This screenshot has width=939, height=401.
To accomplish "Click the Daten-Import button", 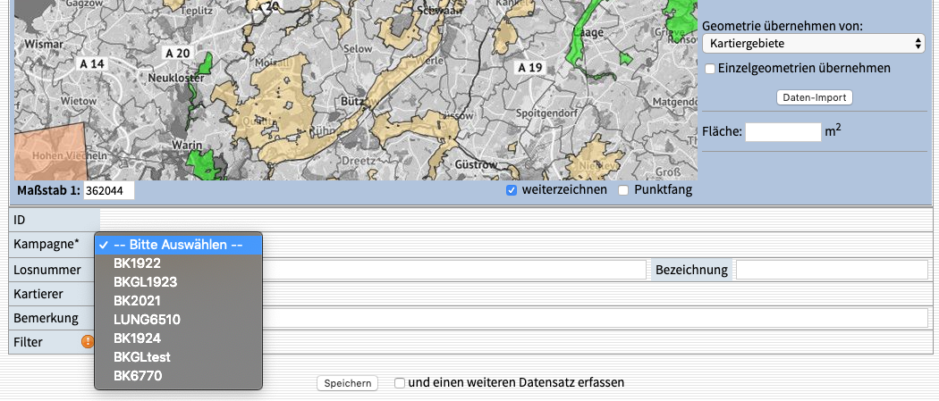I will pyautogui.click(x=814, y=97).
